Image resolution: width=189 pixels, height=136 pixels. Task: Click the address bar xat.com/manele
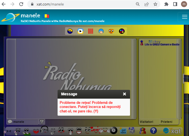tap(50, 4)
